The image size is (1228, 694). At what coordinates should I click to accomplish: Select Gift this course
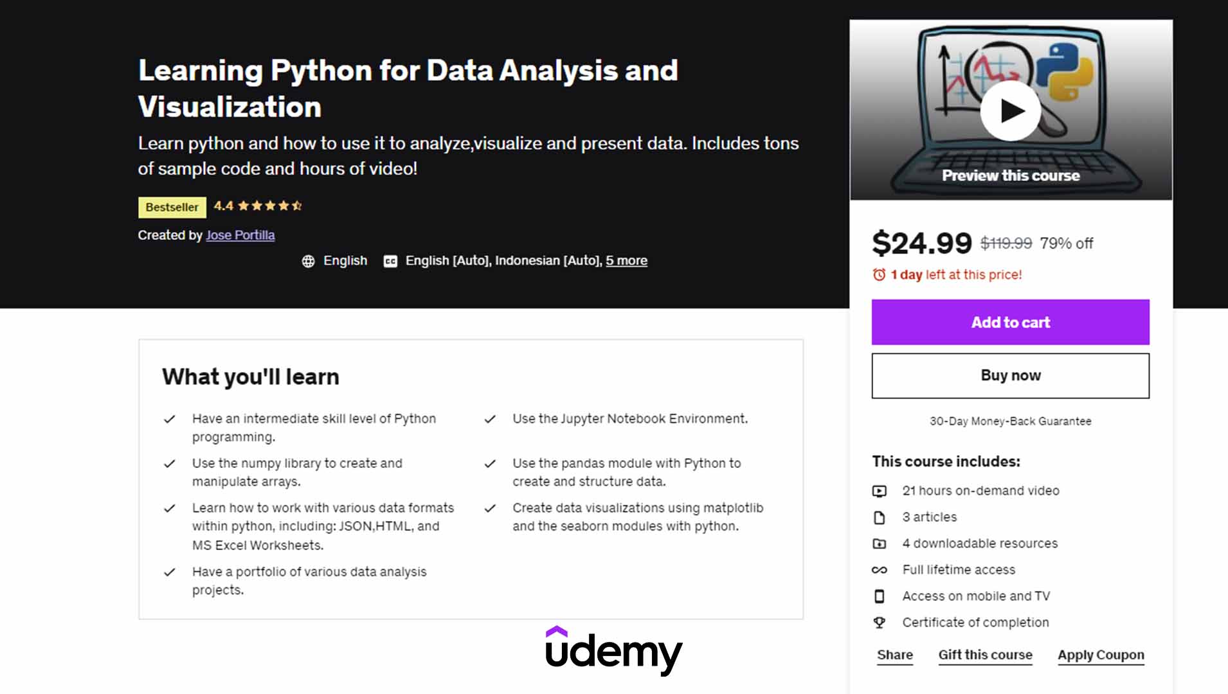(x=985, y=655)
